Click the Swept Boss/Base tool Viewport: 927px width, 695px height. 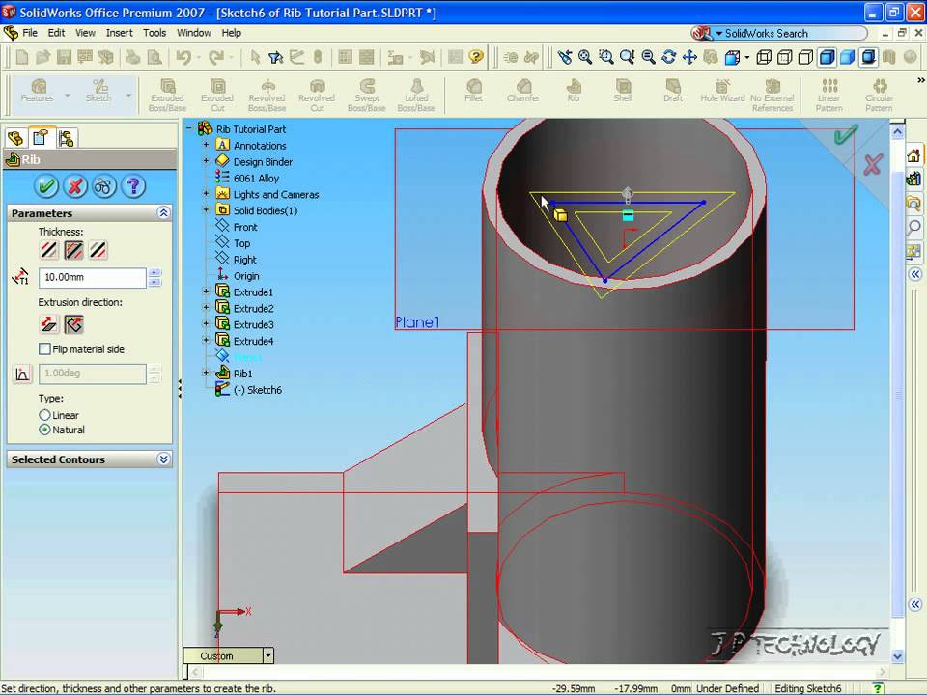(x=367, y=96)
